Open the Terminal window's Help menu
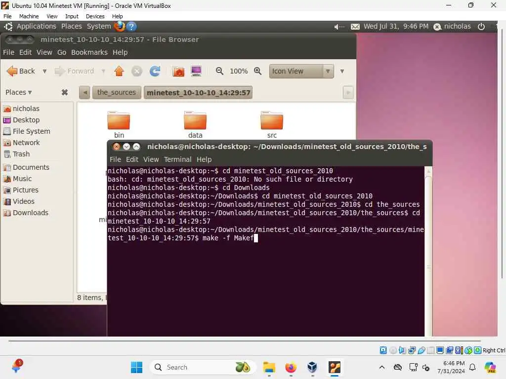 pyautogui.click(x=204, y=159)
